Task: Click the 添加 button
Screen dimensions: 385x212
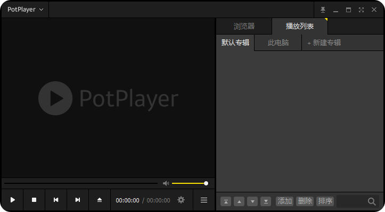Action: point(284,201)
